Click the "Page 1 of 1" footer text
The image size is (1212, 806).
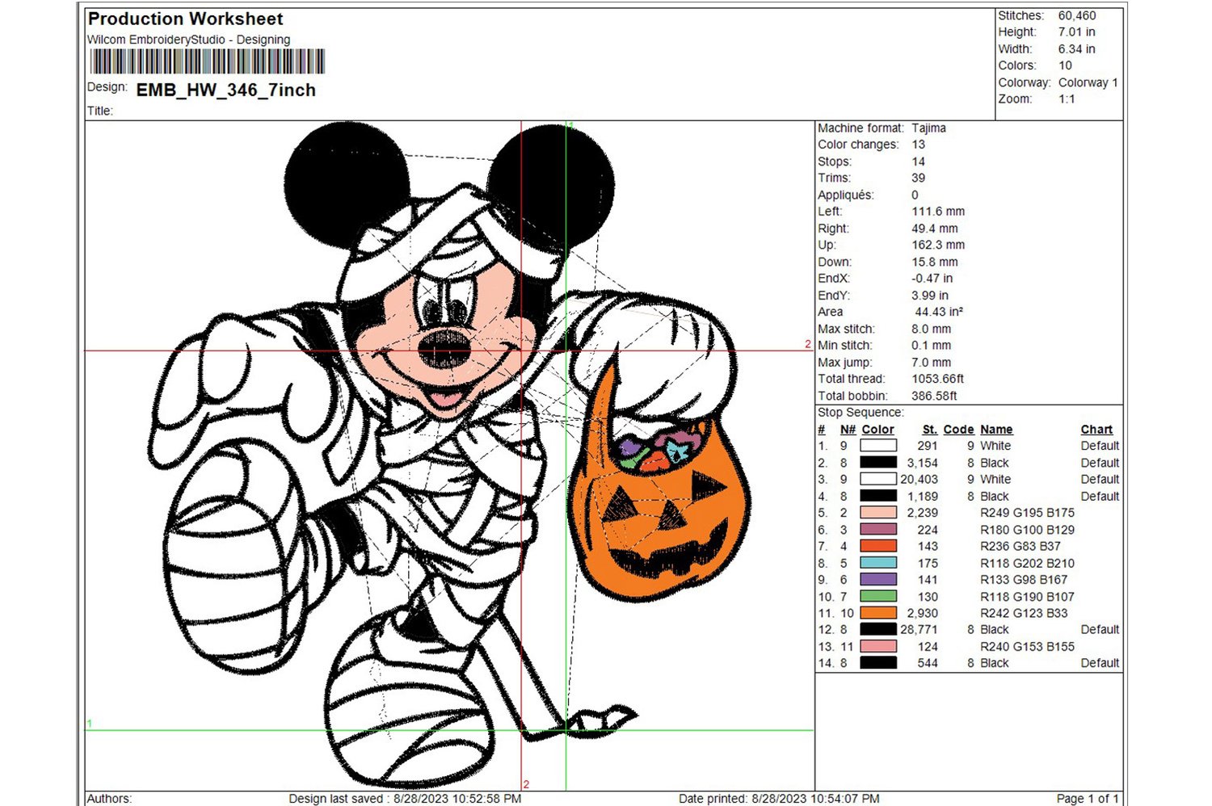click(1088, 799)
